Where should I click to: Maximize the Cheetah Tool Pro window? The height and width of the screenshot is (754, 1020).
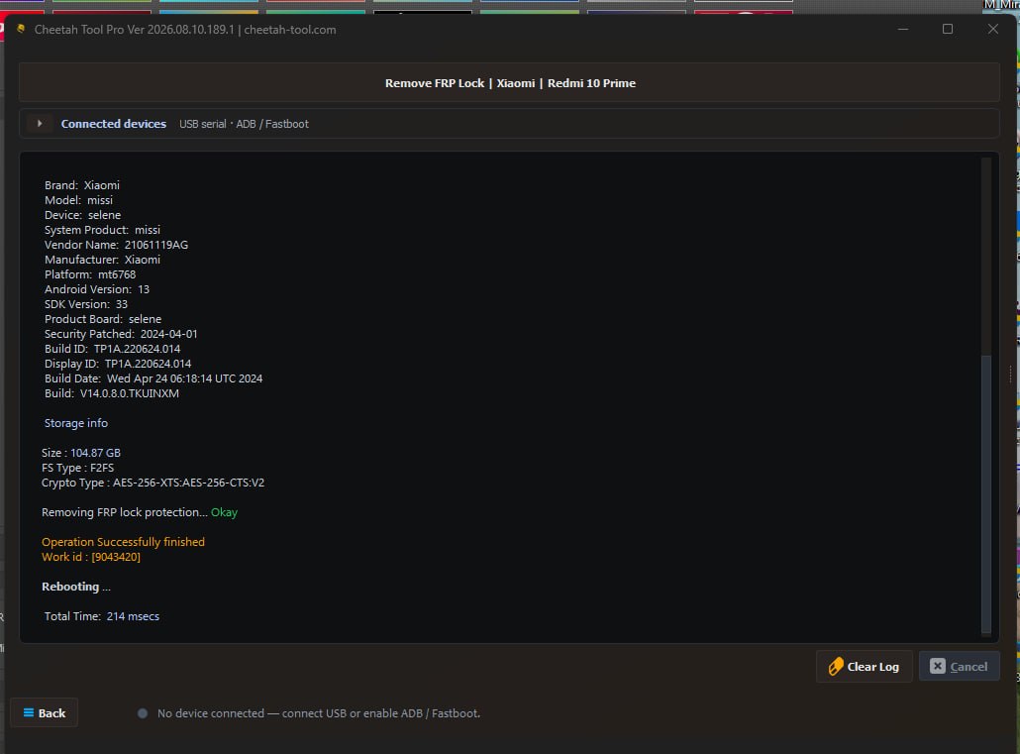pos(948,29)
